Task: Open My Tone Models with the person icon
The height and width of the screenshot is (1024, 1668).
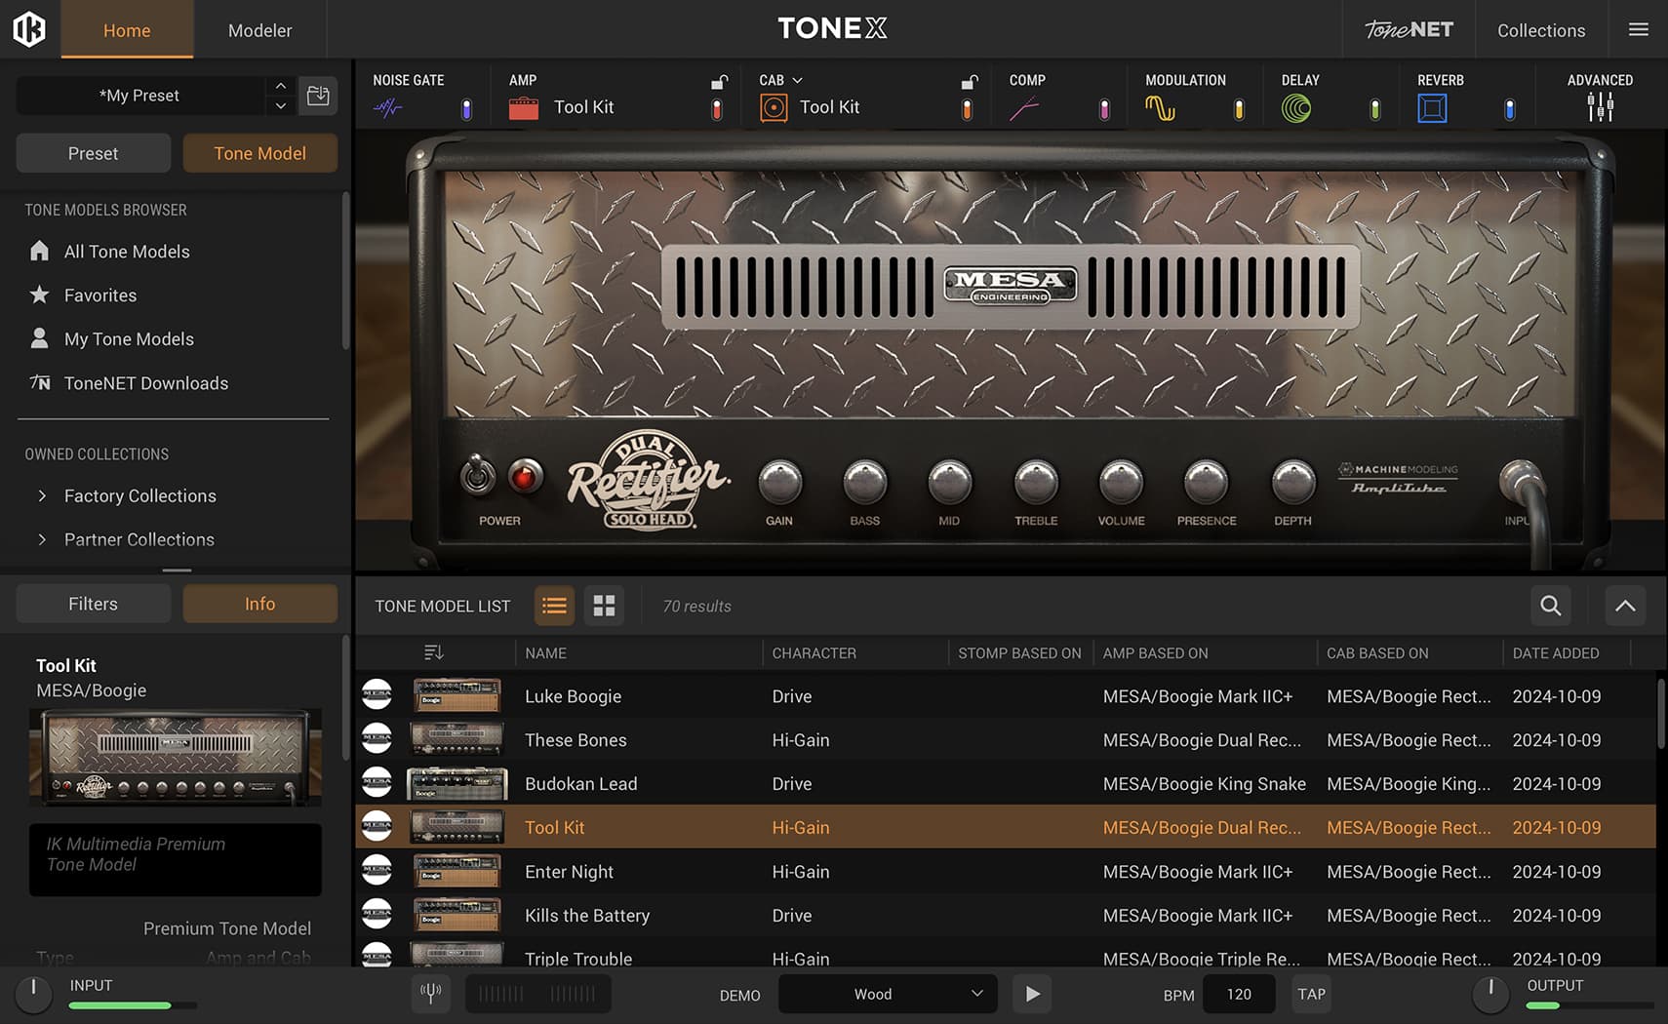Action: pyautogui.click(x=39, y=338)
